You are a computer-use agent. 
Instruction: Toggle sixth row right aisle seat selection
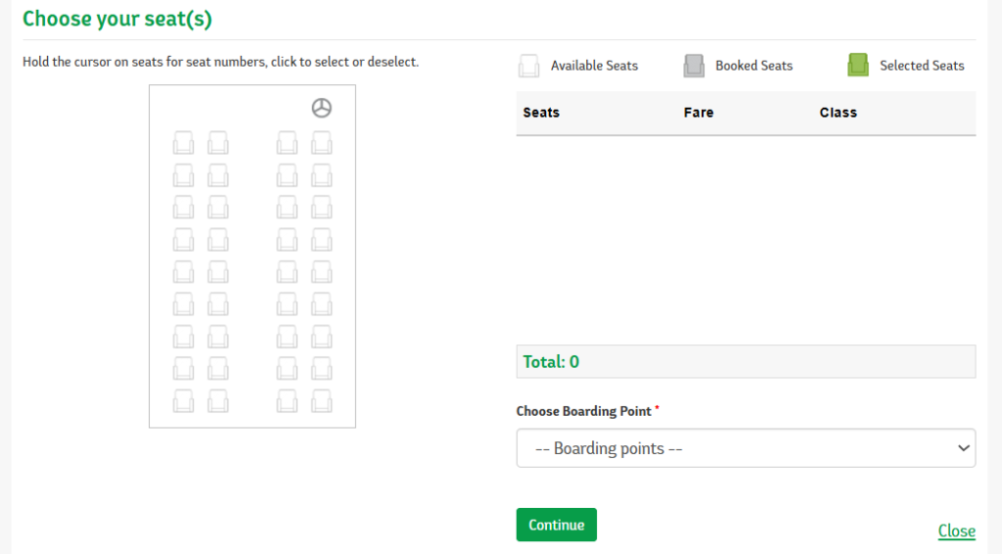coord(287,304)
